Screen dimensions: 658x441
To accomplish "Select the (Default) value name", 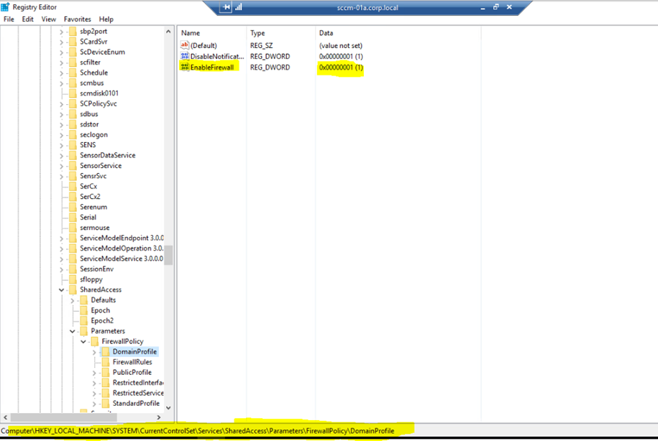I will 204,45.
